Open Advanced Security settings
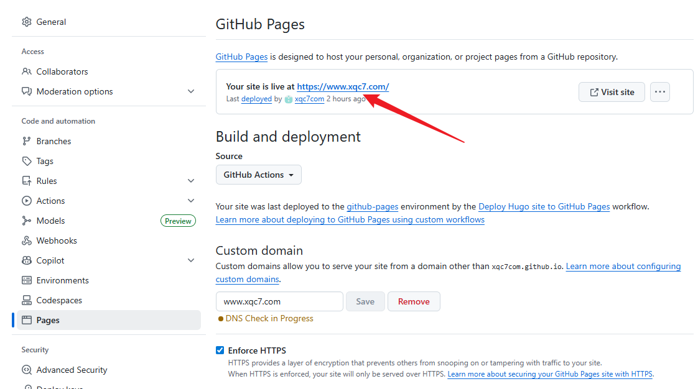698x389 pixels. pos(72,370)
